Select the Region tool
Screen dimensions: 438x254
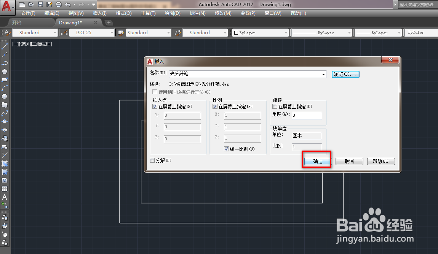pos(5,180)
